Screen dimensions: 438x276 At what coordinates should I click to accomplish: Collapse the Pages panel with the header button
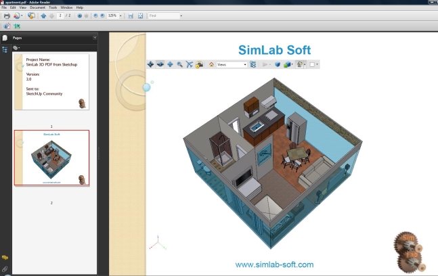point(95,38)
